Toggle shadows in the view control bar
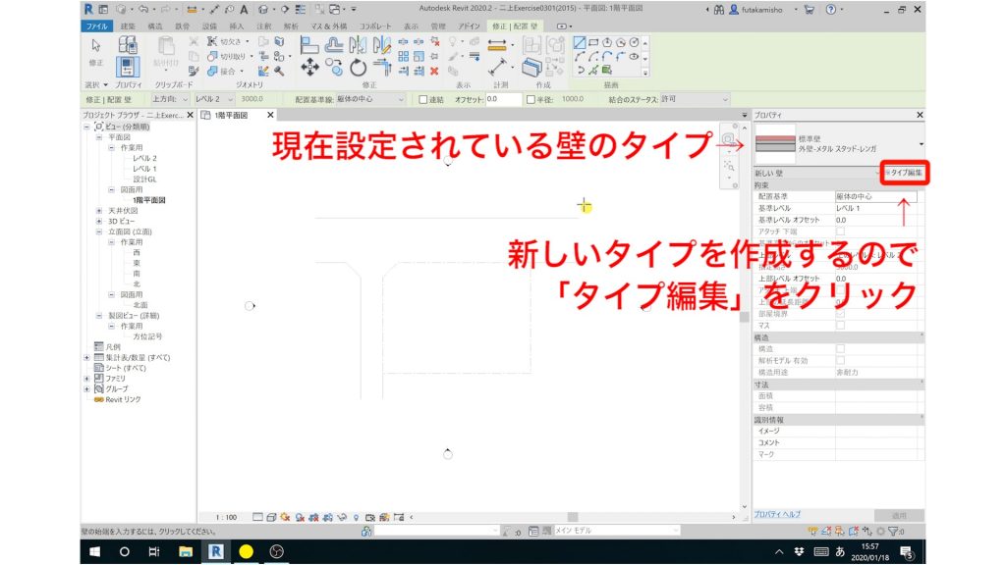The image size is (1006, 565). (x=300, y=514)
